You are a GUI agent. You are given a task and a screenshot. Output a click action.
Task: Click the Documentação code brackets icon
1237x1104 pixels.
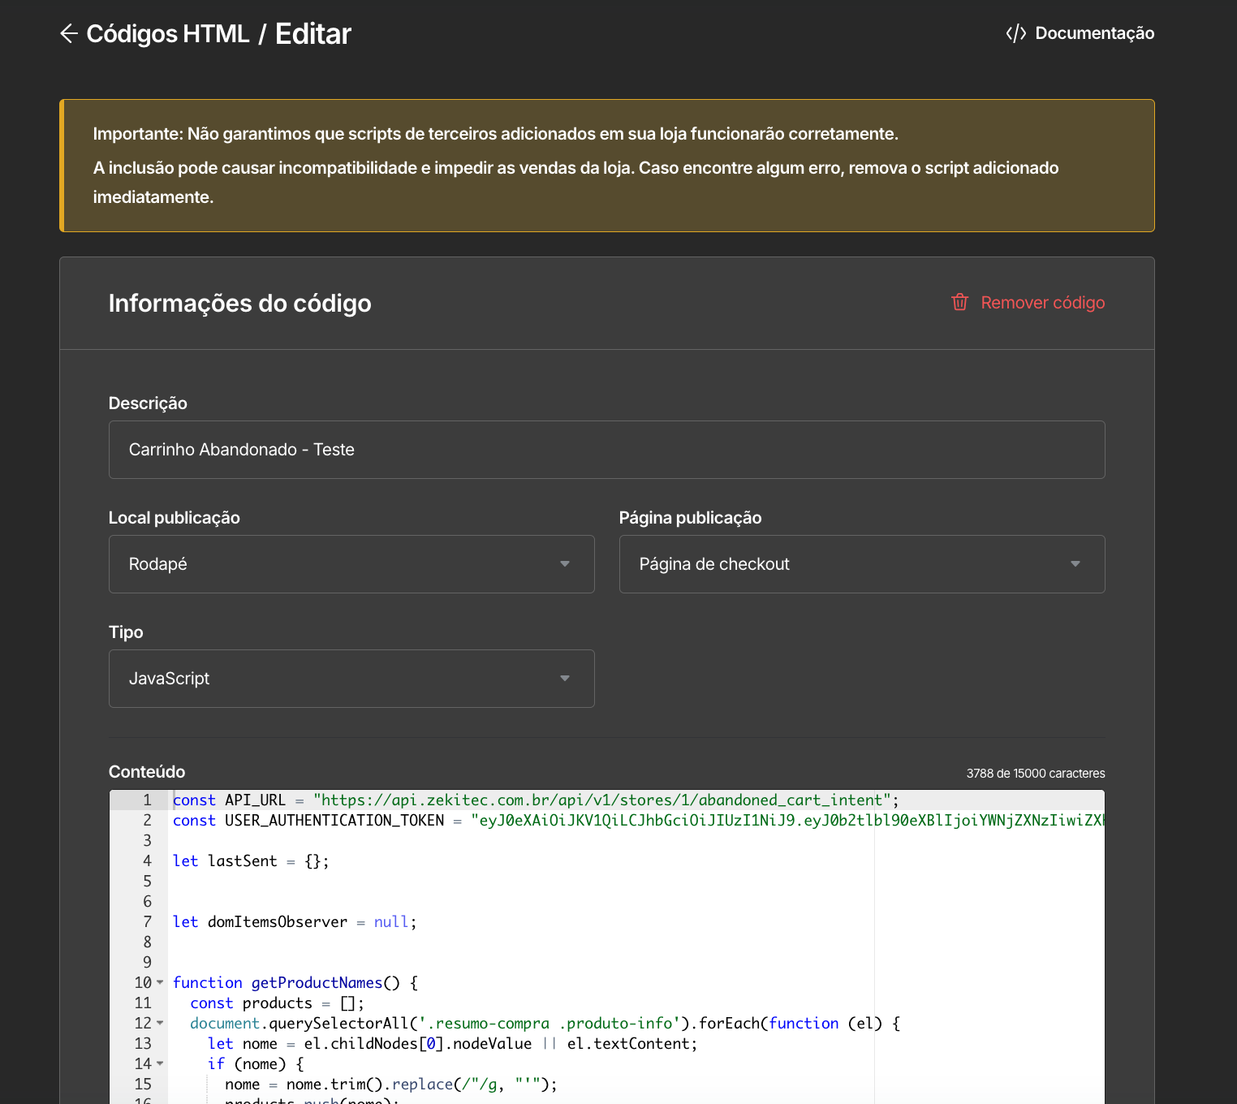(1016, 33)
